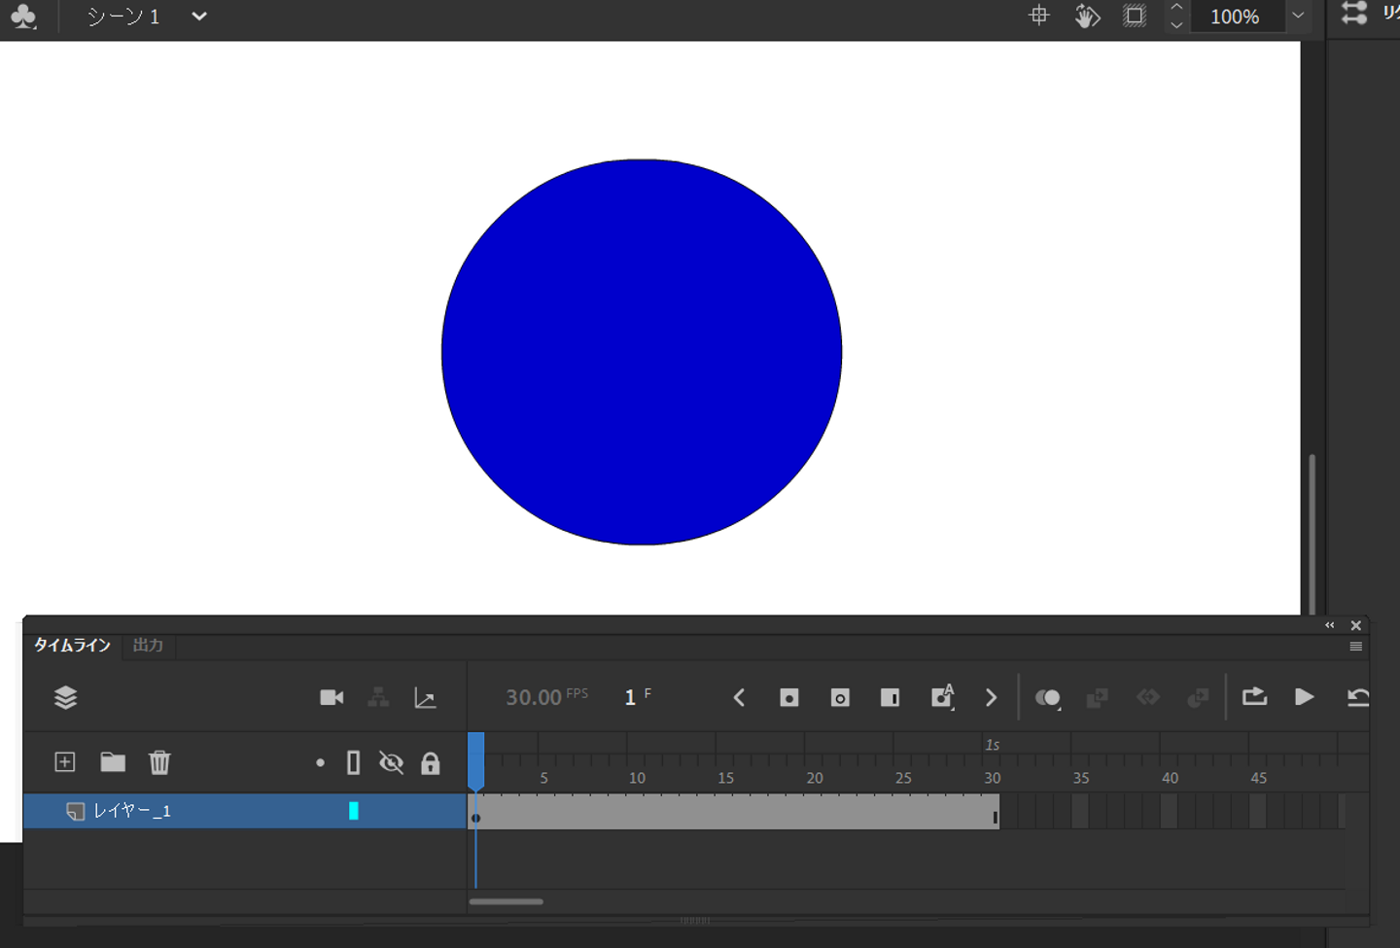Screen dimensions: 1400x948
Task: Click the auto keyframe icon
Action: [942, 697]
